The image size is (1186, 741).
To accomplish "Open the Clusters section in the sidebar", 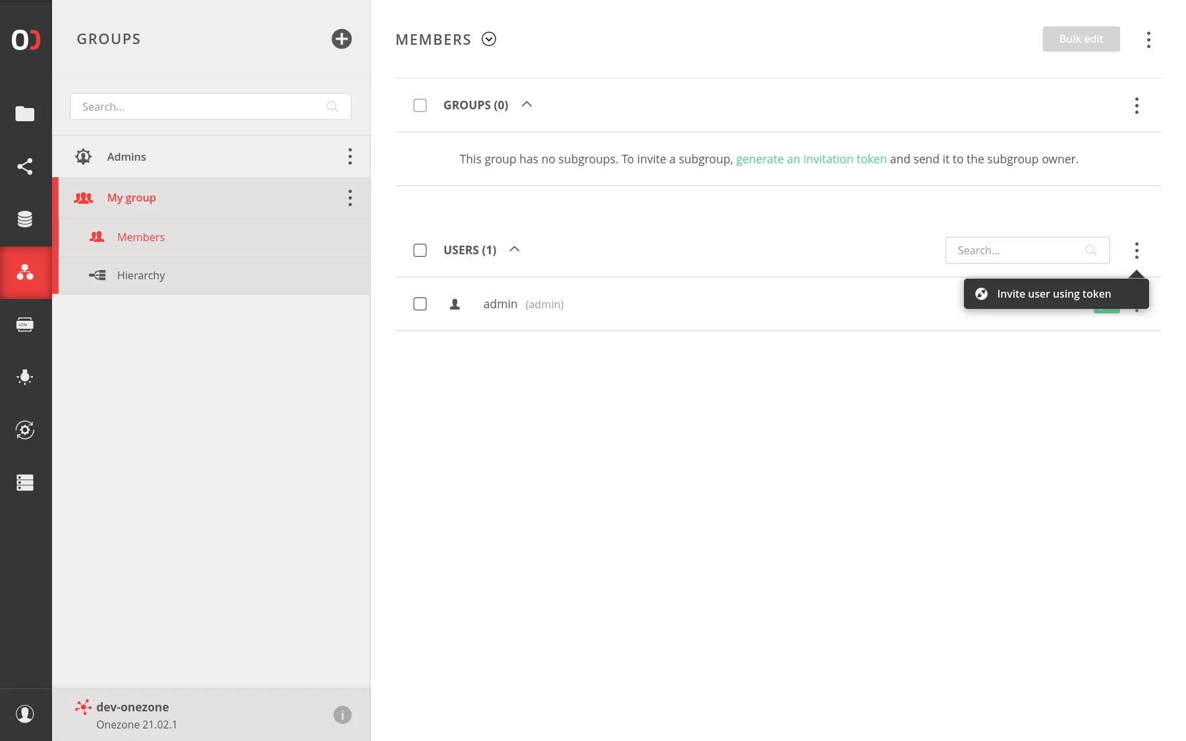I will pos(25,483).
